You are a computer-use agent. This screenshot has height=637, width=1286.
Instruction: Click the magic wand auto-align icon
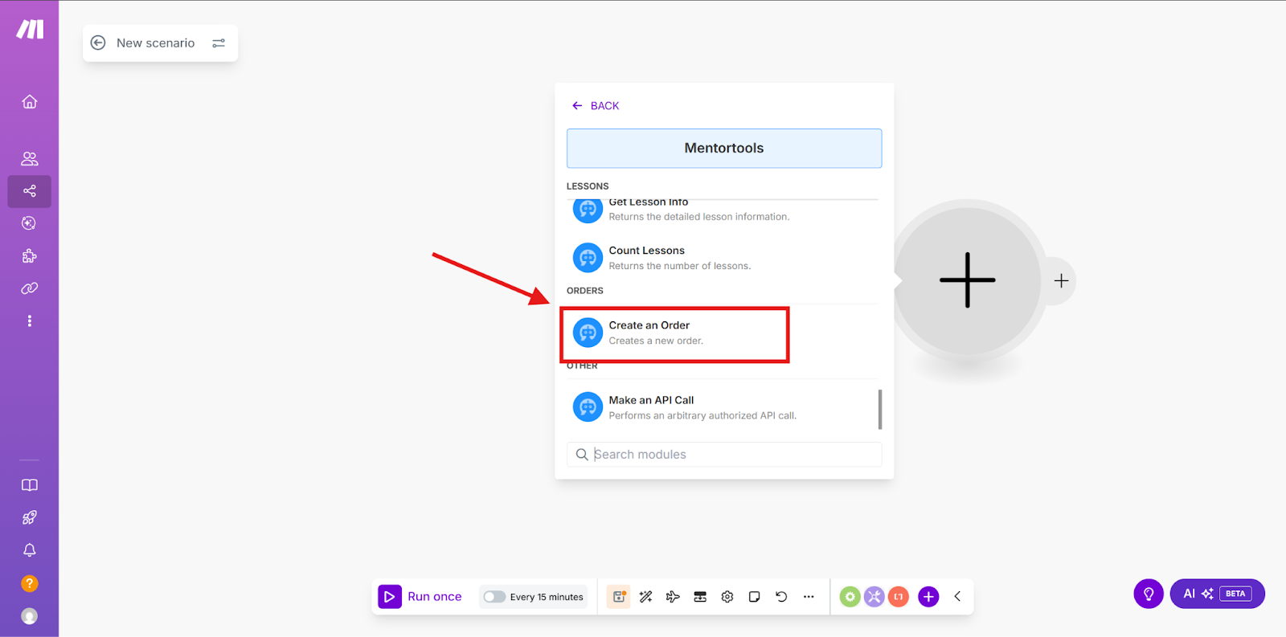tap(645, 597)
